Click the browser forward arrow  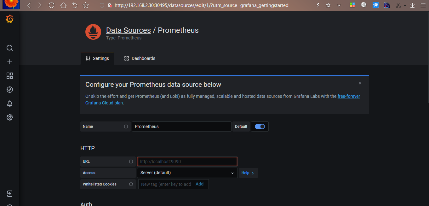click(39, 5)
